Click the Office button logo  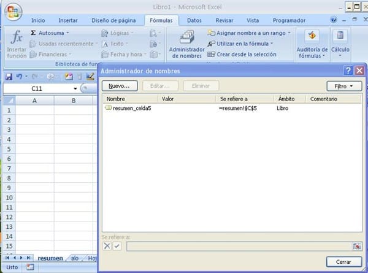point(12,12)
